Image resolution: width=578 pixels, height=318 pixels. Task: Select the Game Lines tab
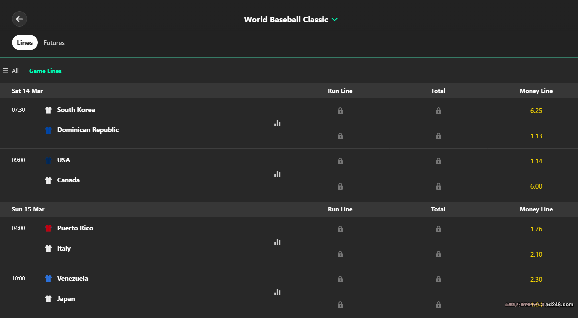click(x=45, y=71)
